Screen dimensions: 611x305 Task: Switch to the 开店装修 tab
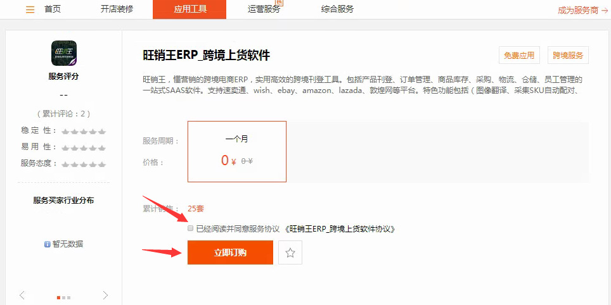[117, 9]
